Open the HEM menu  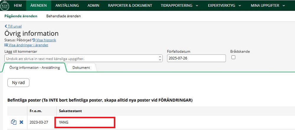pos(18,5)
